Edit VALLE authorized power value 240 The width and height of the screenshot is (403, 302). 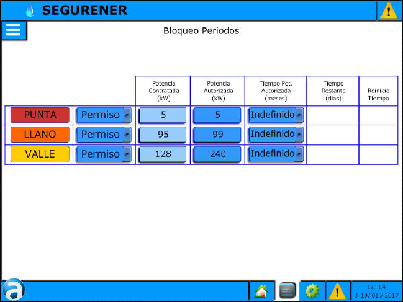[x=217, y=154]
